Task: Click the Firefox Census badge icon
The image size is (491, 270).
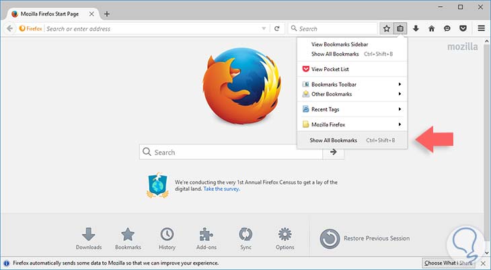Action: 158,185
